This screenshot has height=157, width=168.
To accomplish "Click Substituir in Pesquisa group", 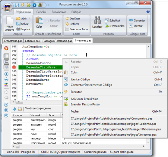I will [x=112, y=20].
